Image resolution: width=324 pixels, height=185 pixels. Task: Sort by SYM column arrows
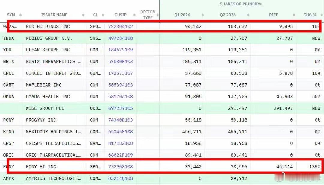(20, 15)
